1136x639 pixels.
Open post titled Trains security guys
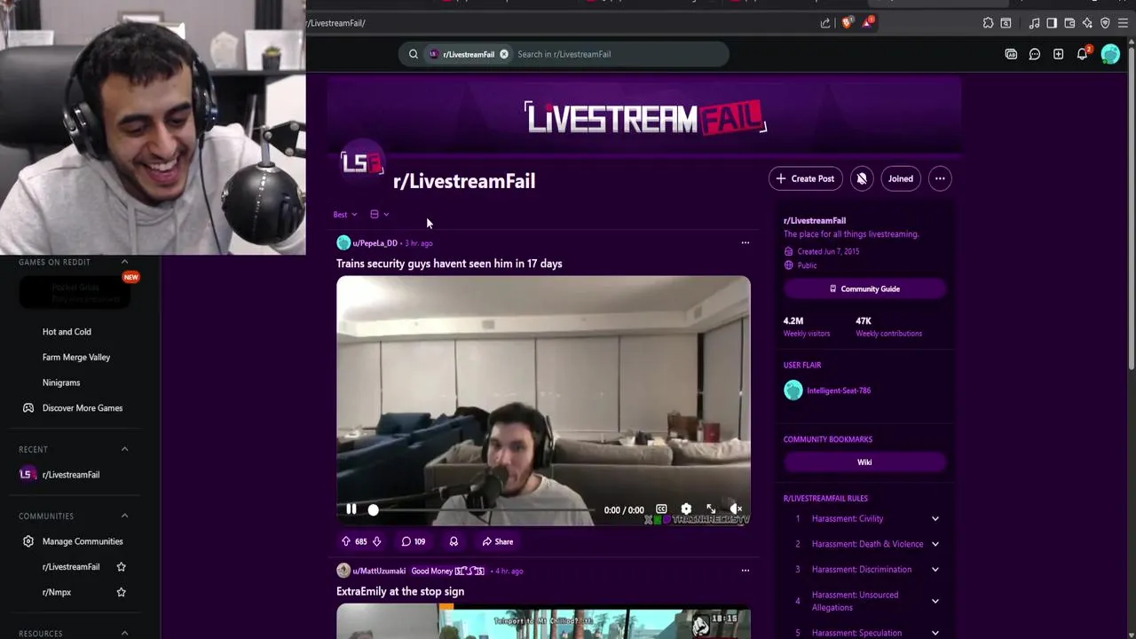(449, 264)
